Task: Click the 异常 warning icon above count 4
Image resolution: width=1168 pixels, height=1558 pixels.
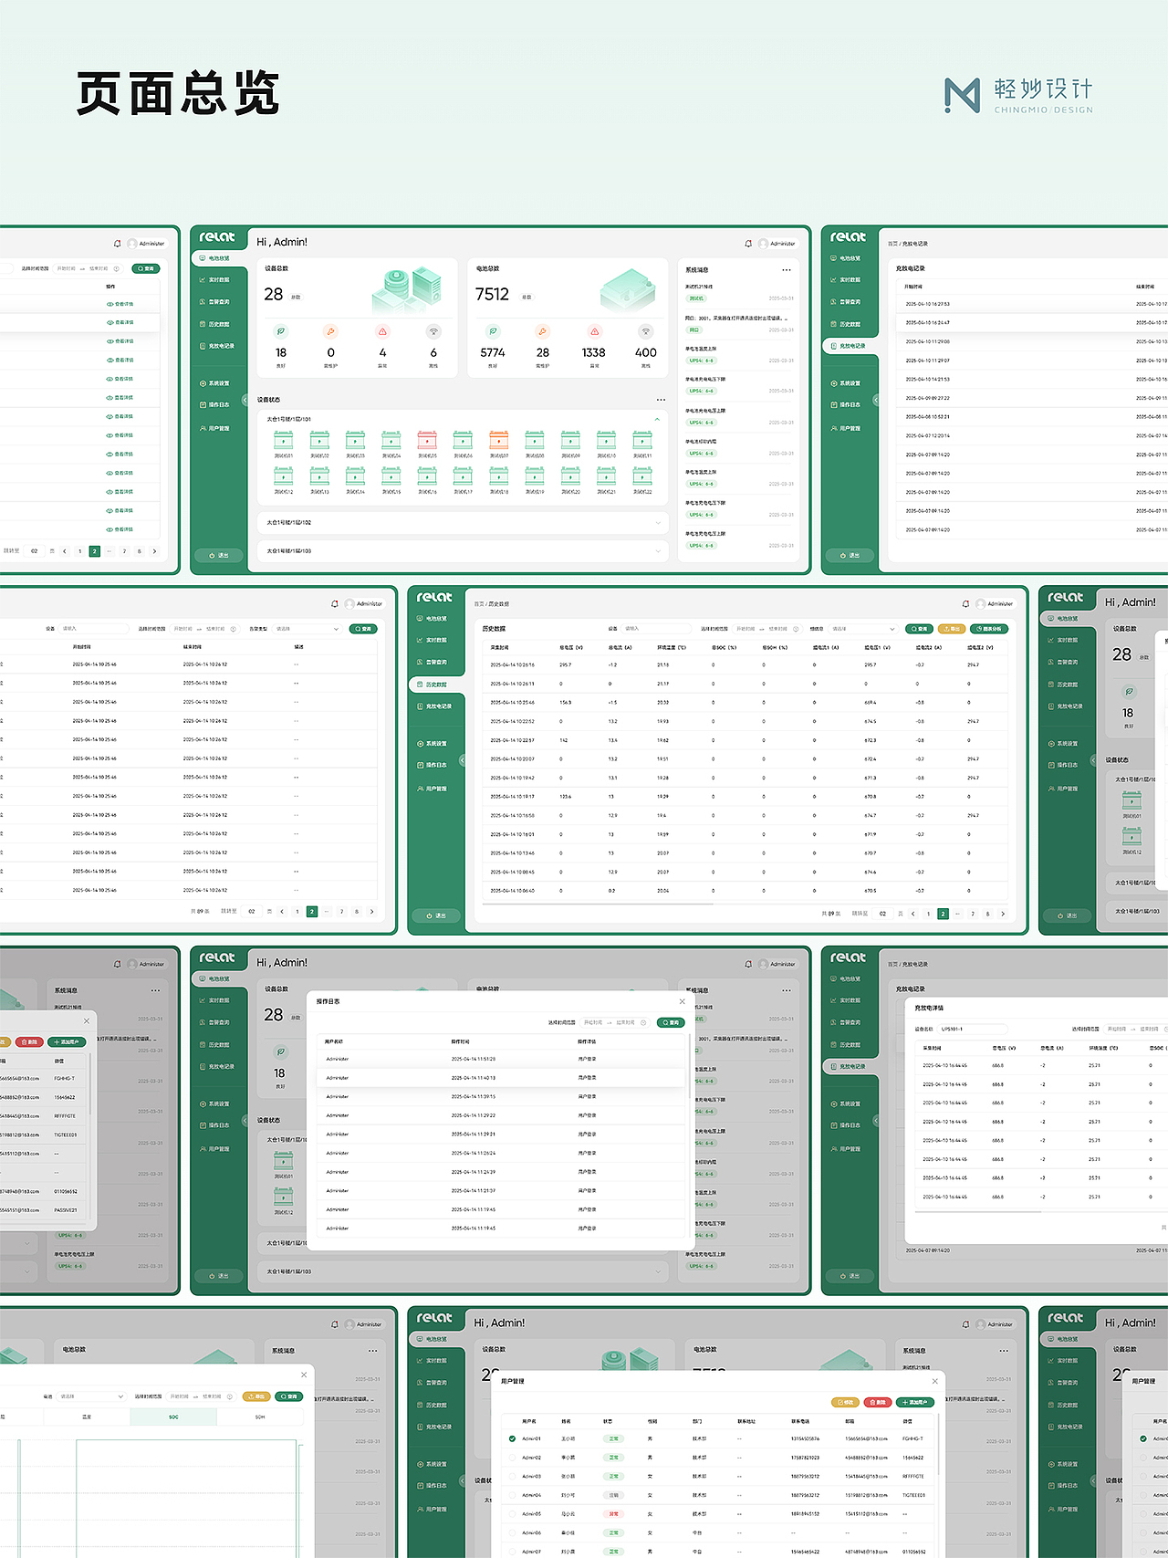Action: 382,331
